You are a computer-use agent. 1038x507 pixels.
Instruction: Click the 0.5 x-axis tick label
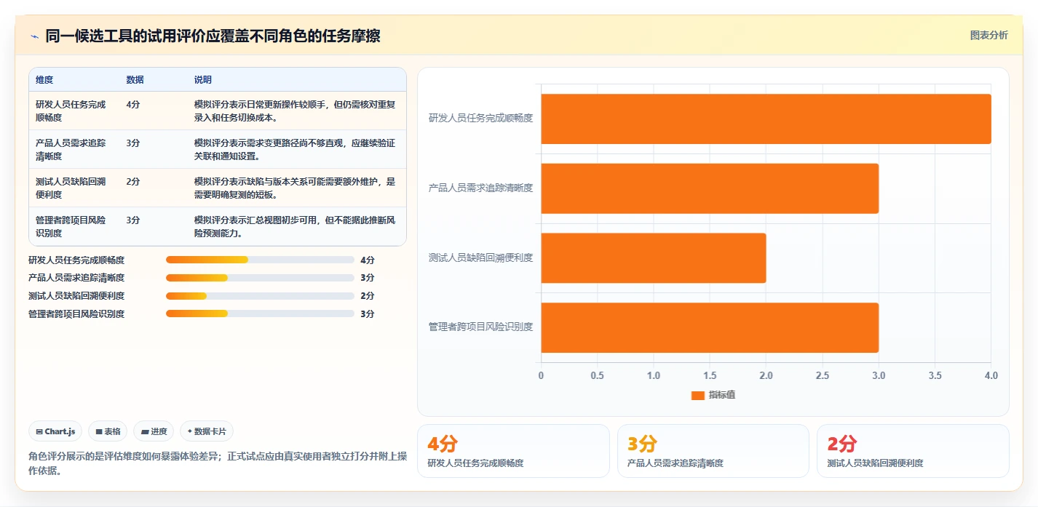tap(597, 376)
